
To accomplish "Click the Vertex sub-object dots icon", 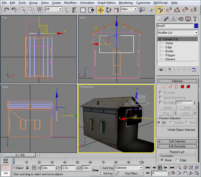I will click(x=164, y=86).
